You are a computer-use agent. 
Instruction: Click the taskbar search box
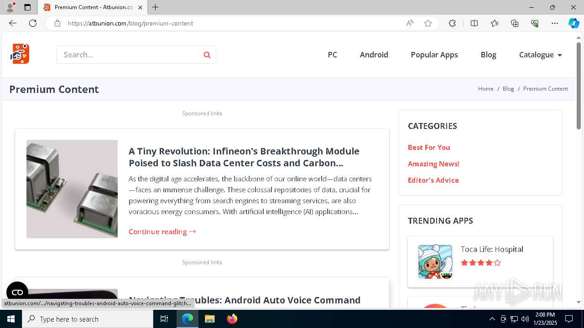88,319
